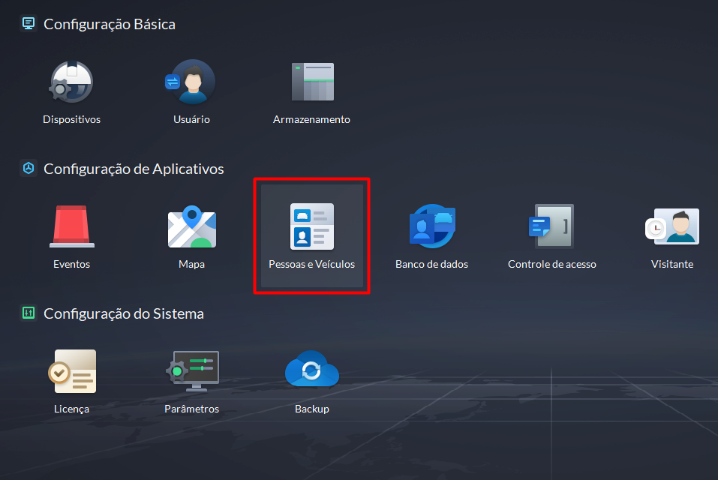Screen dimensions: 718x480
Task: Open the Dispositivos gear icon
Action: 71,82
